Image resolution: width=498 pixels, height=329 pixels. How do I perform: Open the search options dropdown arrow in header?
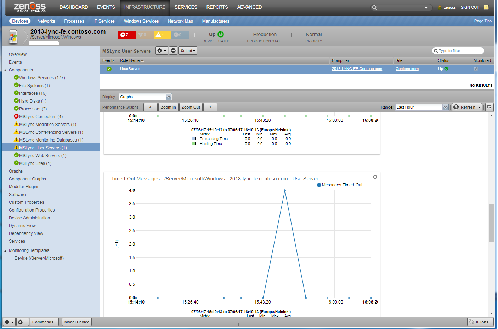pyautogui.click(x=426, y=8)
